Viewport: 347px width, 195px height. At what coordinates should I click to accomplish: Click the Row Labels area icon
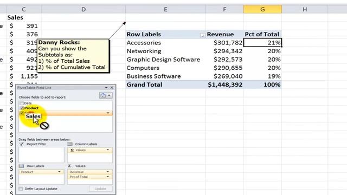click(x=21, y=166)
